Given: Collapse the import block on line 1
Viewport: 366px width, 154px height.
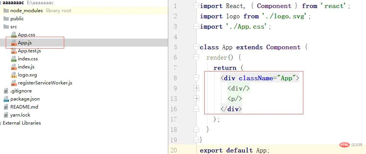Looking at the screenshot, I should [x=197, y=6].
